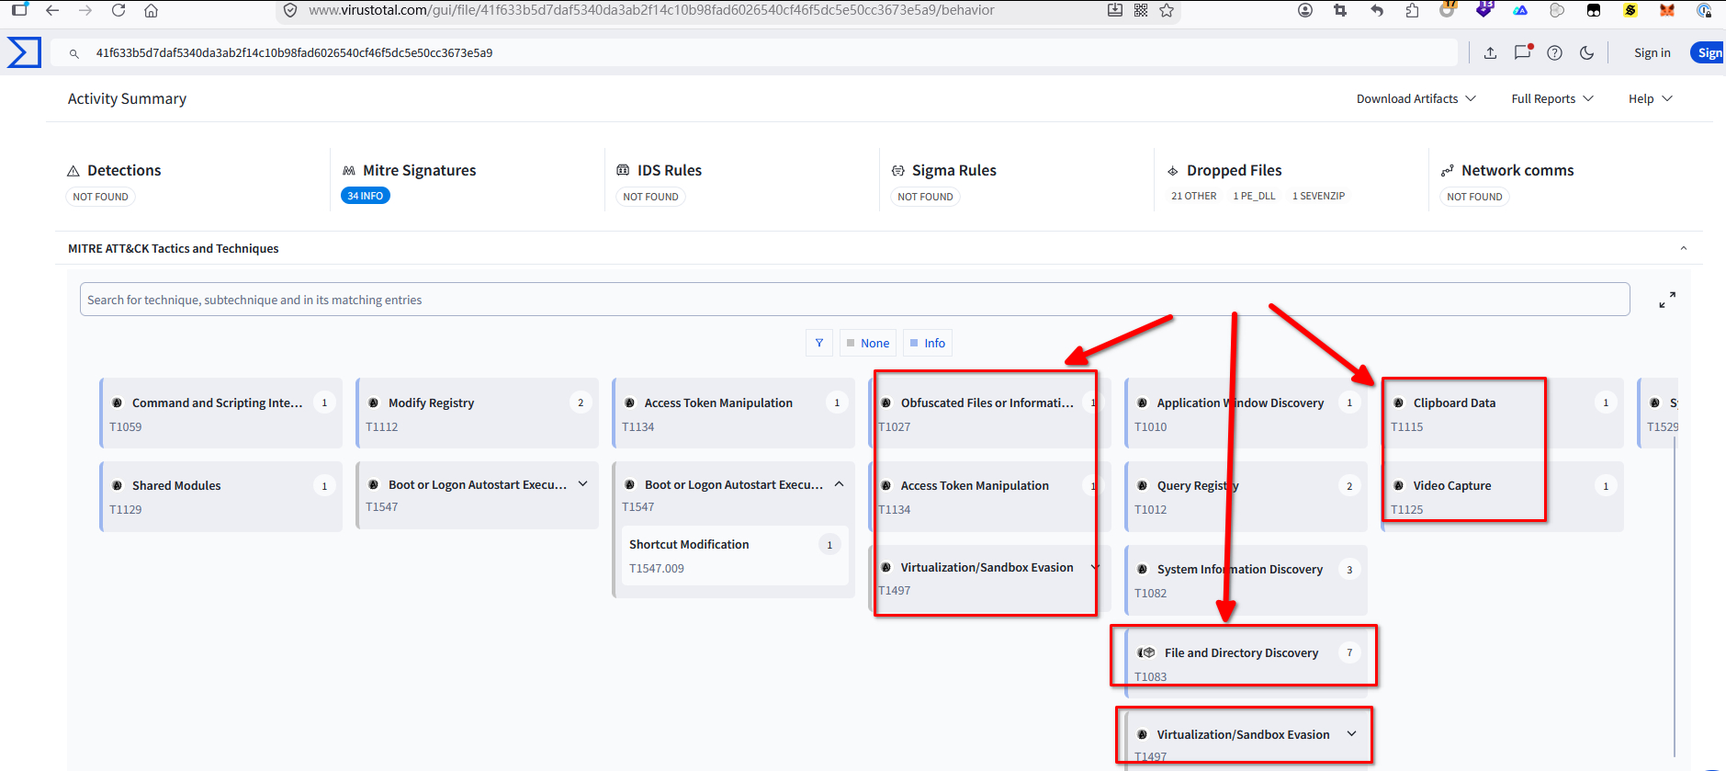Bookmark this page with the star icon
Image resolution: width=1726 pixels, height=771 pixels.
point(1167,11)
